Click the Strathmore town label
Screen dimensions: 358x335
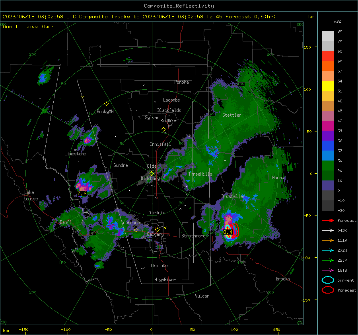193,236
